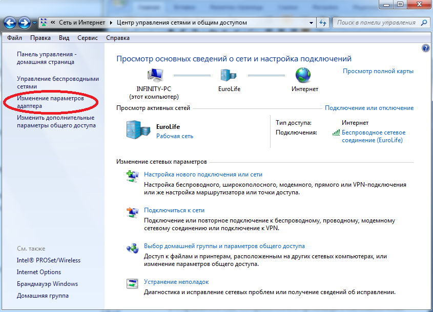This screenshot has height=312, width=433.
Task: Click Просмотр полной карты link
Action: (x=378, y=71)
